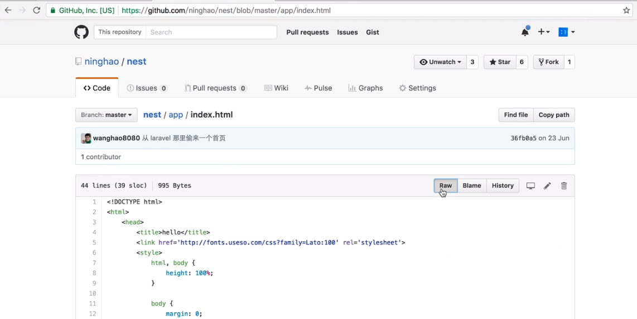The height and width of the screenshot is (319, 637).
Task: Open the Settings tab
Action: tap(418, 88)
